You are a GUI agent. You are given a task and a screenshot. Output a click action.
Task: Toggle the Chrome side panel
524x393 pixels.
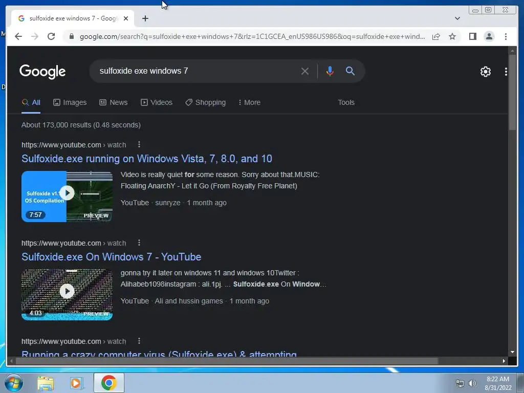472,36
